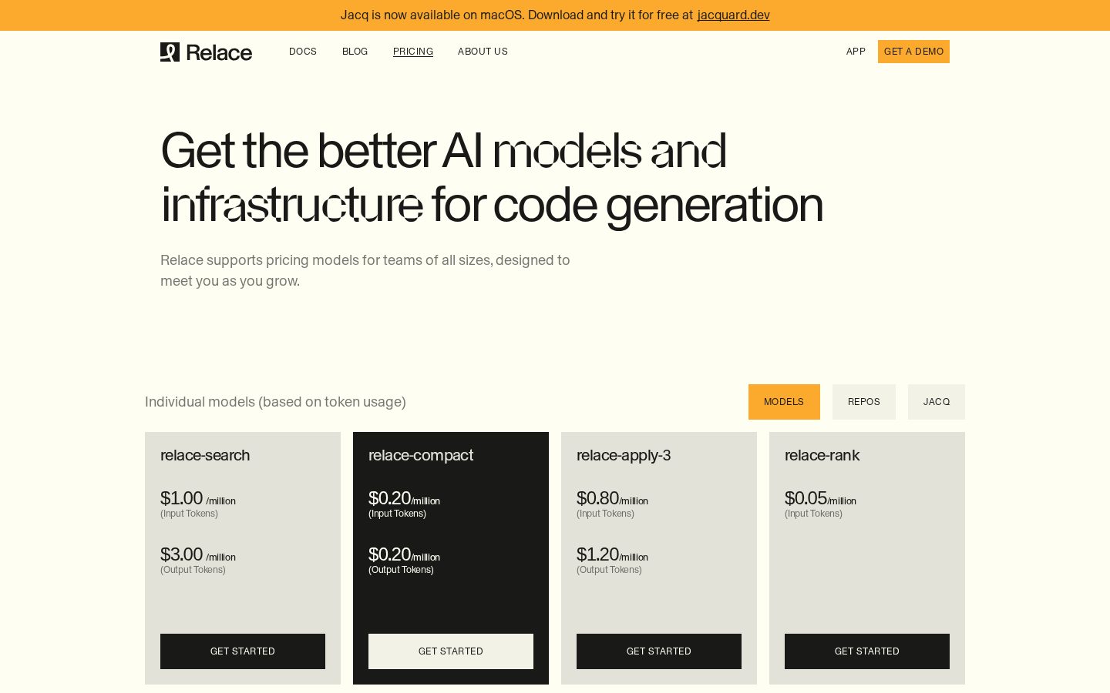Click the 'Relace supports pricing models' paragraph
This screenshot has width=1110, height=693.
[365, 270]
